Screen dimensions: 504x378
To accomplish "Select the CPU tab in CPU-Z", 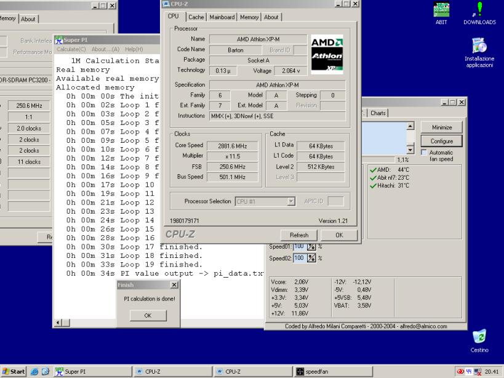I will click(174, 16).
